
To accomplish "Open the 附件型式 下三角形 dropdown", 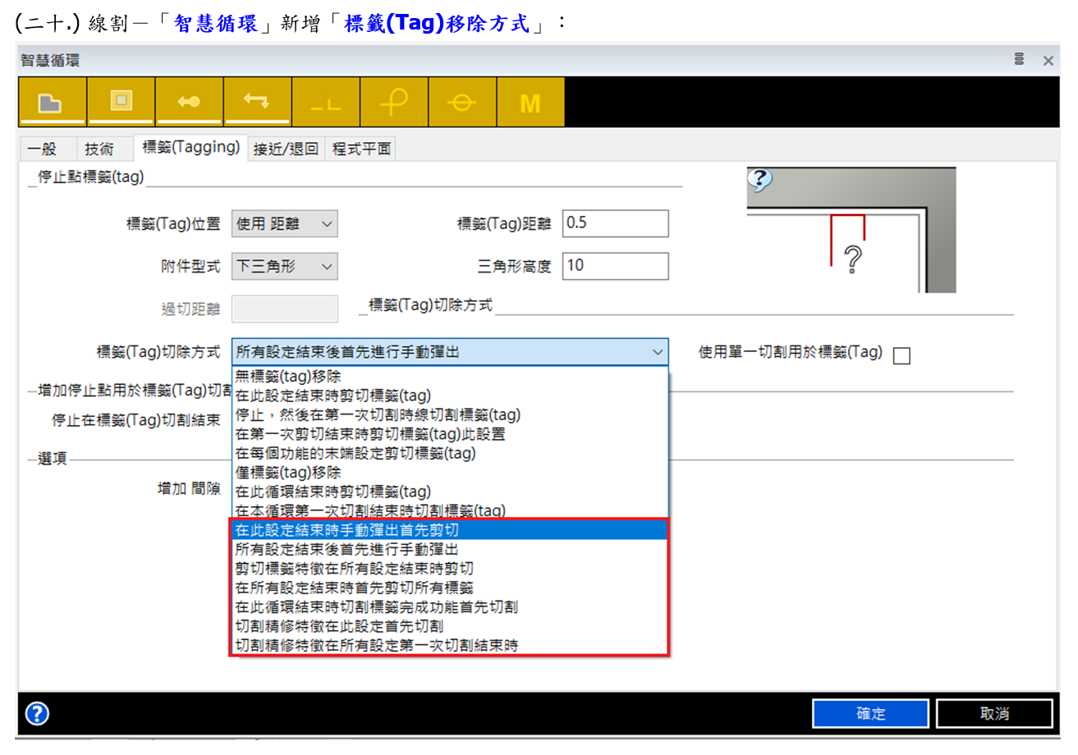I will tap(285, 266).
